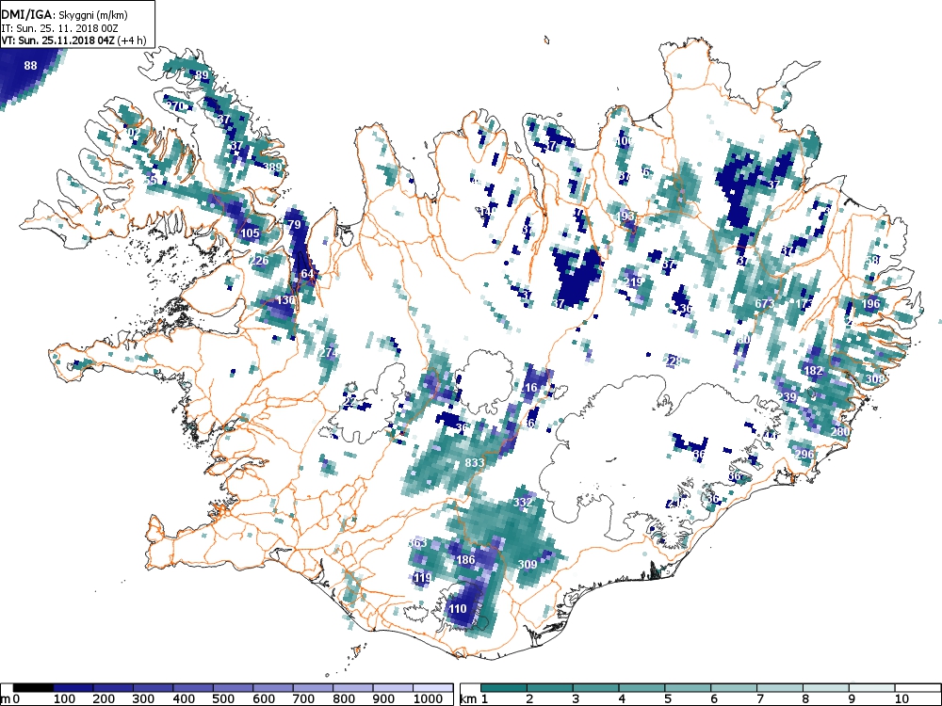Click the 296 visibility label
The height and width of the screenshot is (706, 942).
(804, 454)
